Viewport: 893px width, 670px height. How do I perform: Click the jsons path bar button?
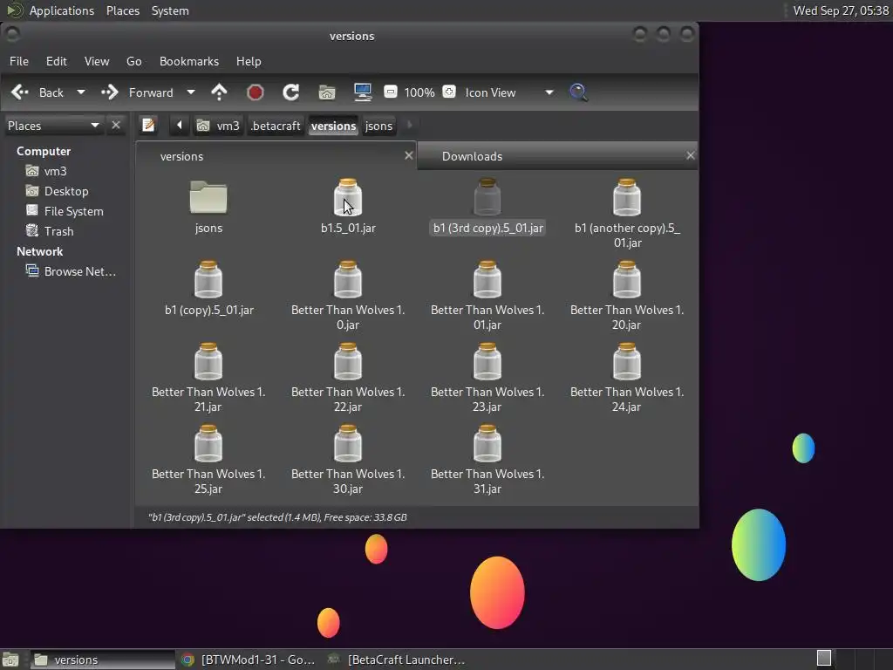tap(378, 126)
